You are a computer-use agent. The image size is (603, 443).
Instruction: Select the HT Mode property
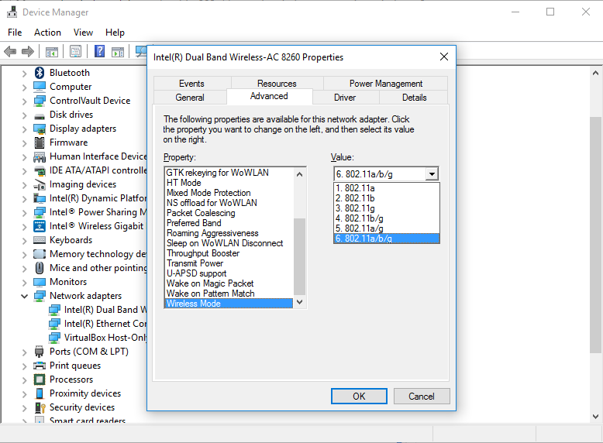pyautogui.click(x=229, y=183)
